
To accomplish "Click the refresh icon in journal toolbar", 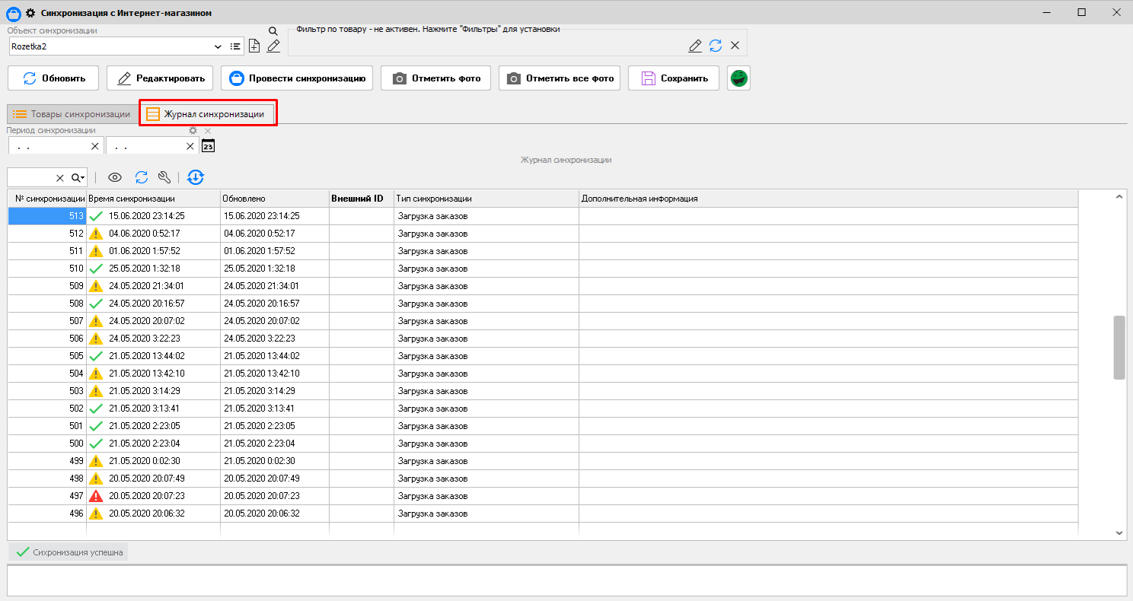I will point(142,177).
